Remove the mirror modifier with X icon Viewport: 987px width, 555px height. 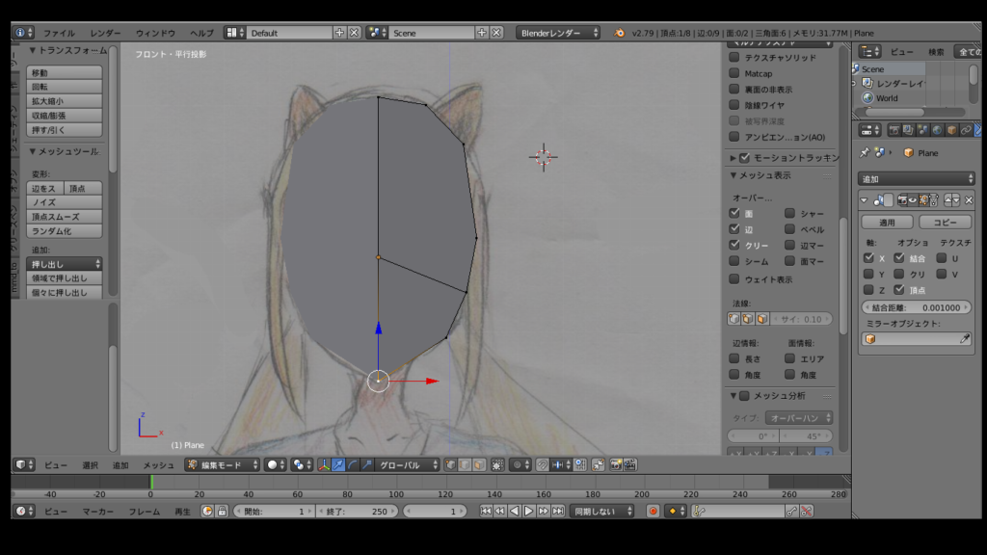point(968,199)
